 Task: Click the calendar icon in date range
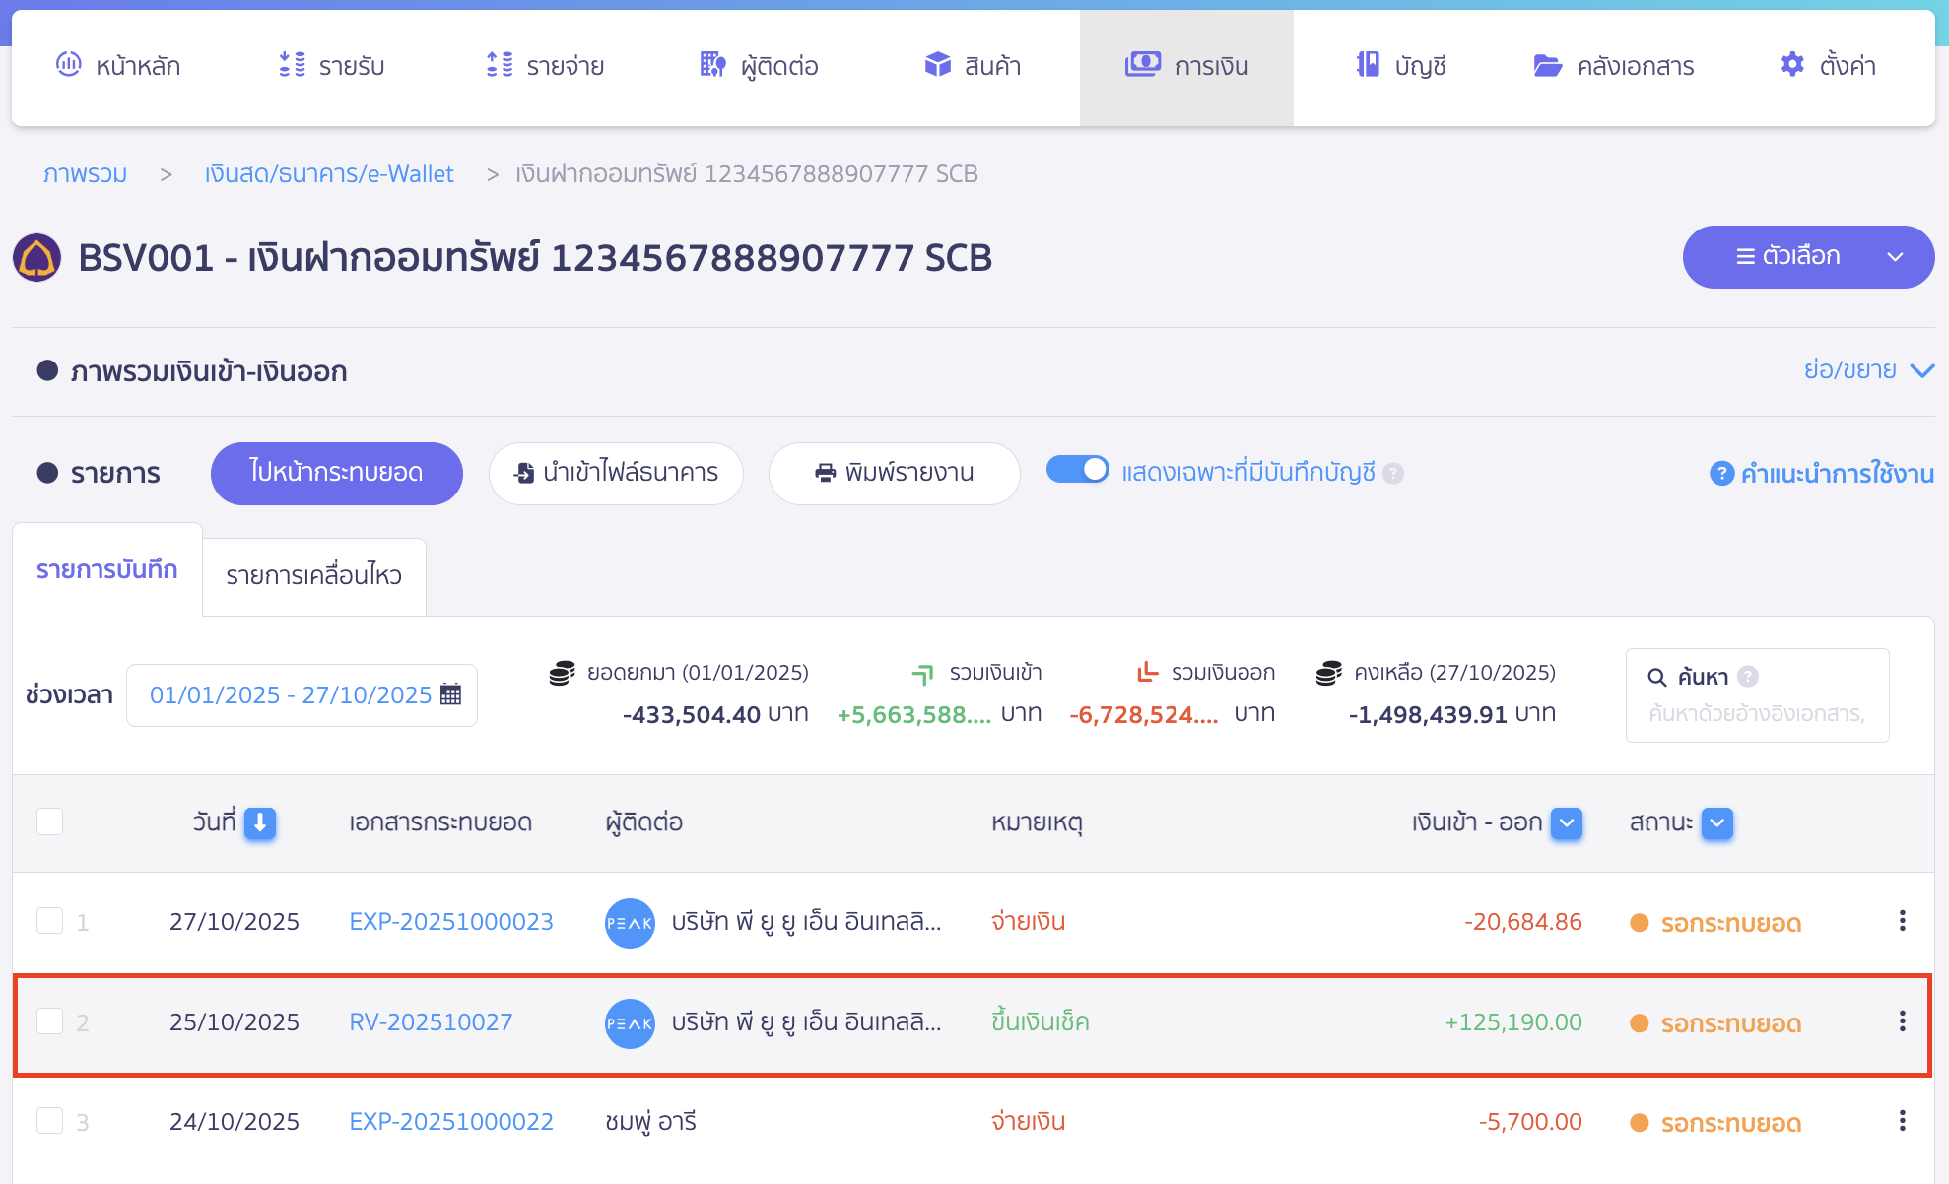[x=451, y=694]
